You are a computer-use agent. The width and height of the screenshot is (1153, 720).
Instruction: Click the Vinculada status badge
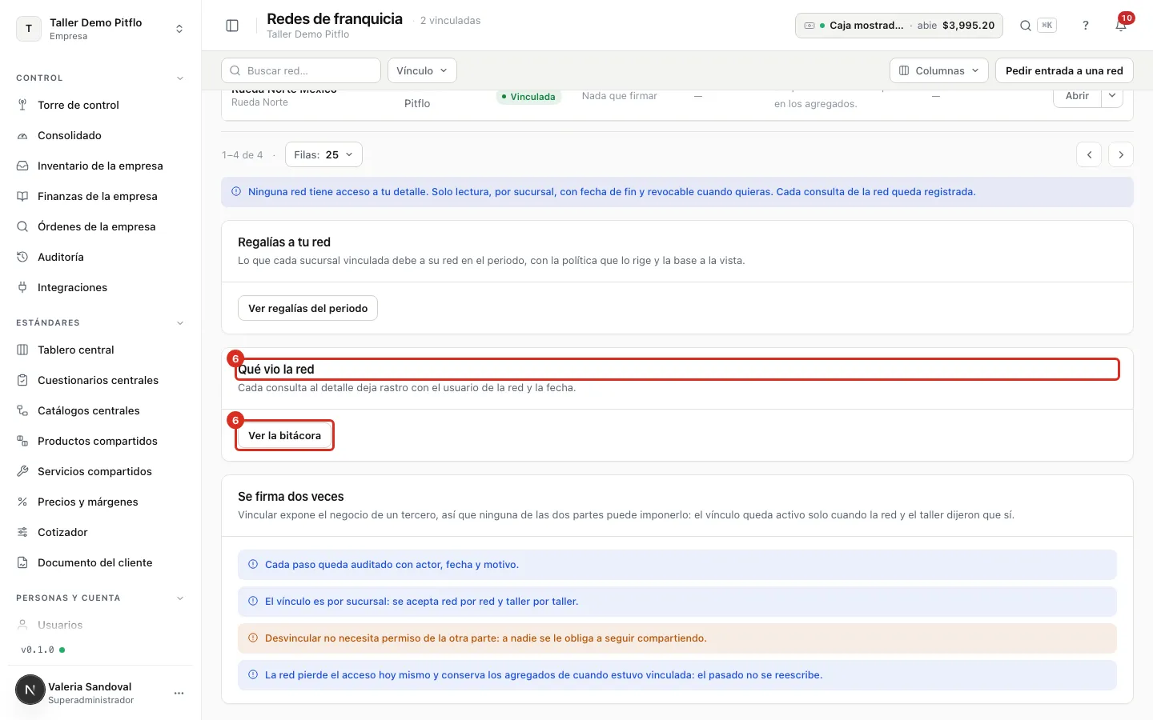(x=528, y=97)
